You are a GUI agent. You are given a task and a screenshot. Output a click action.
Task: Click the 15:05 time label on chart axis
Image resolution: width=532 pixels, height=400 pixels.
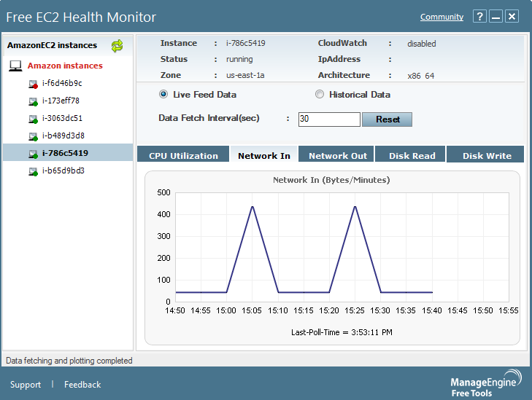tap(252, 310)
